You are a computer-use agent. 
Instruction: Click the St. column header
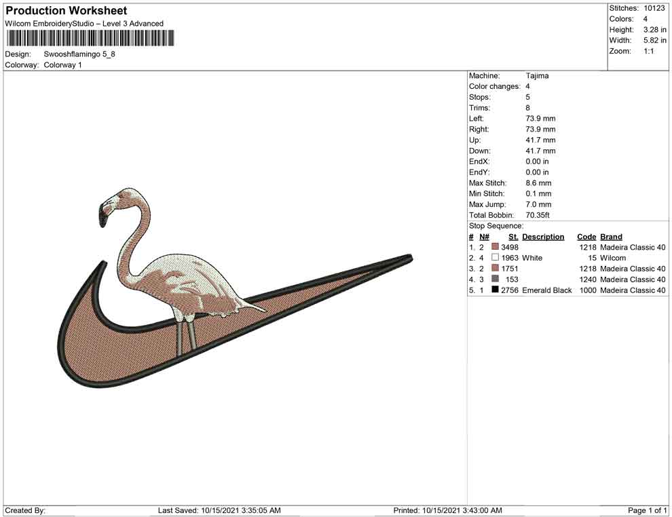513,237
